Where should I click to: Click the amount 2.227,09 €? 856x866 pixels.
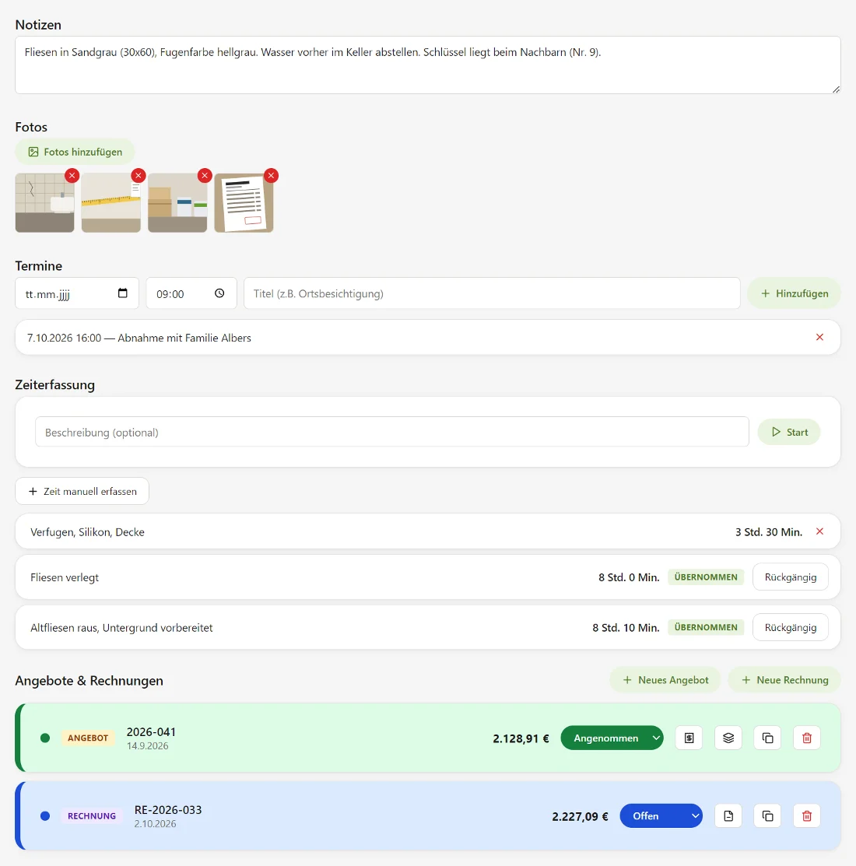point(580,816)
